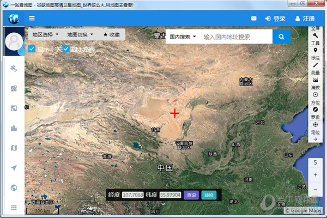The height and width of the screenshot is (218, 327).
Task: Click the 甘肃 province label
Action: tap(155, 130)
